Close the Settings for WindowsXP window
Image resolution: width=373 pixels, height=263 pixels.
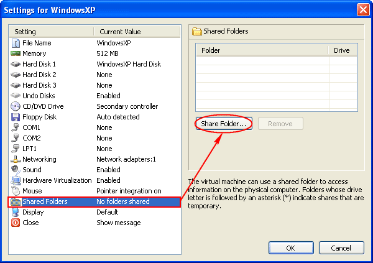(363, 10)
